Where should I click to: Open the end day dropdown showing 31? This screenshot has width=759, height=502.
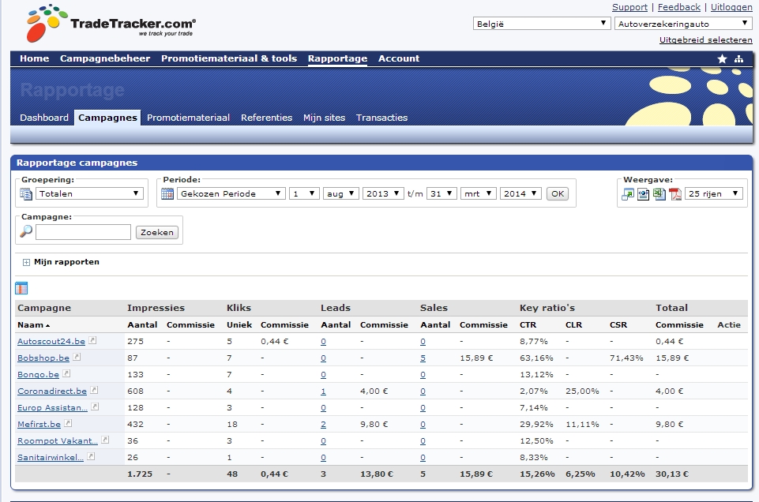pos(441,194)
